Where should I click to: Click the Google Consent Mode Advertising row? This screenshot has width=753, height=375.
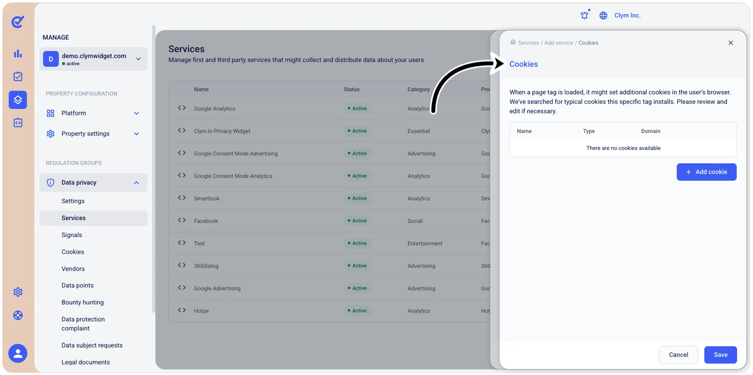tap(329, 154)
